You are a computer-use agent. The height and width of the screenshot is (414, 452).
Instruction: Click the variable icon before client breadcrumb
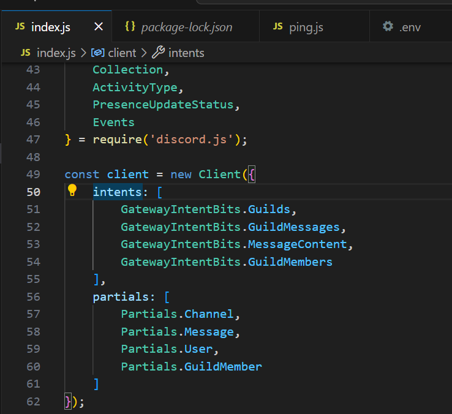coord(98,53)
